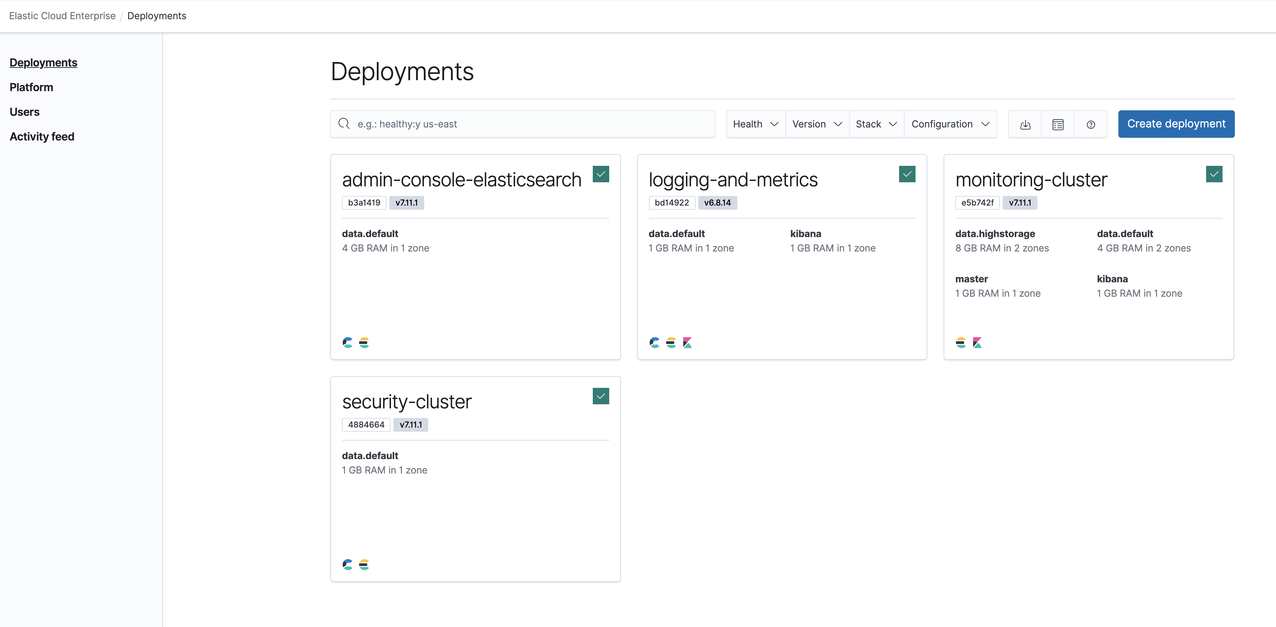The height and width of the screenshot is (627, 1276).
Task: Click healthy checkmark on admin-console-elasticsearch card
Action: [600, 174]
